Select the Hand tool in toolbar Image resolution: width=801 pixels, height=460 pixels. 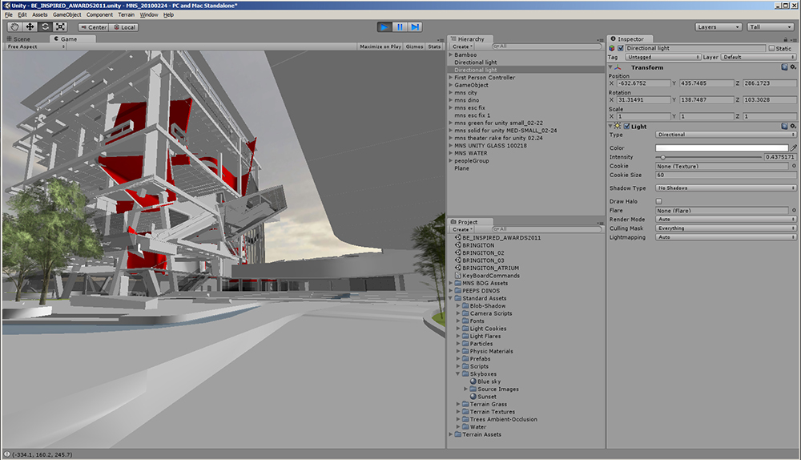tap(14, 26)
